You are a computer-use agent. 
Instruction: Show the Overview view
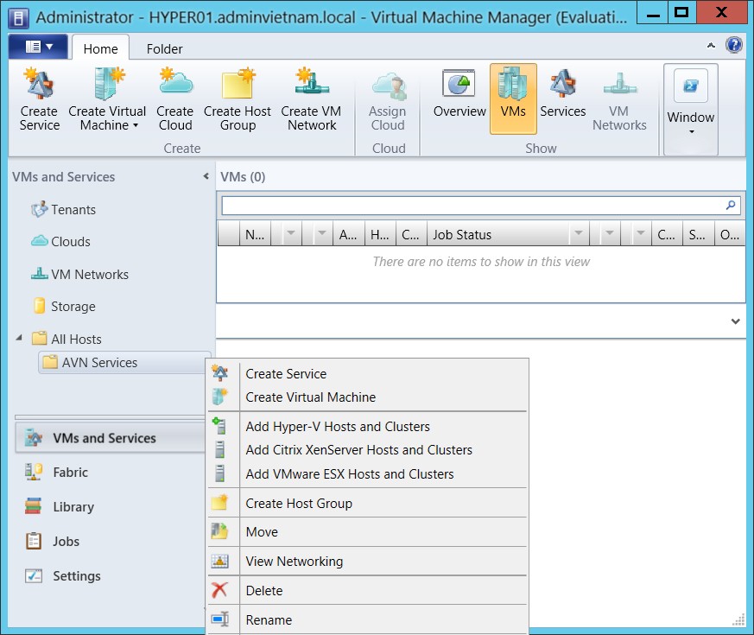pyautogui.click(x=459, y=94)
